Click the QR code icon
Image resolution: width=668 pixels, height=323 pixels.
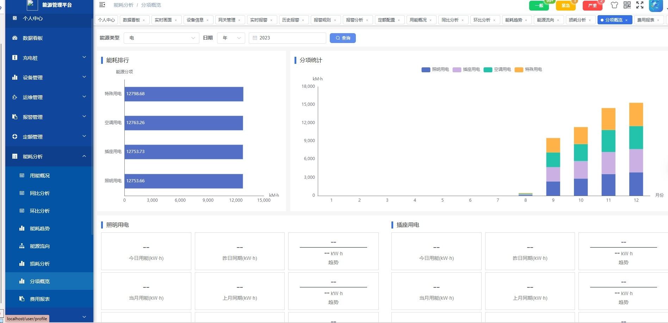click(627, 5)
